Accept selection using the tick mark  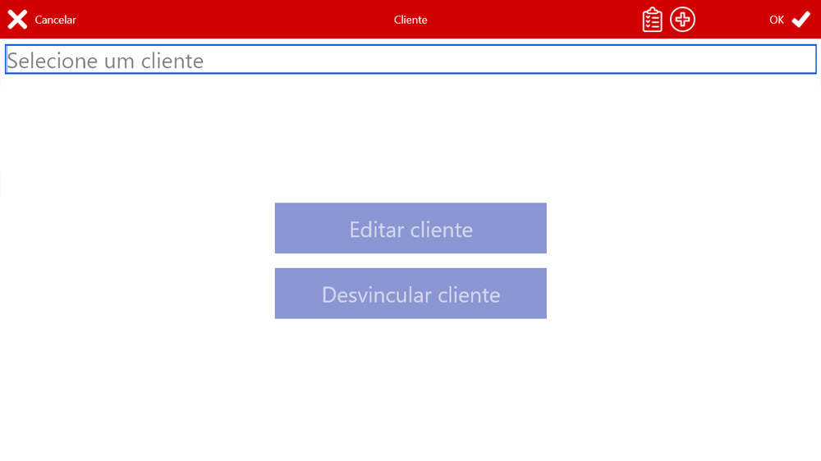point(800,20)
